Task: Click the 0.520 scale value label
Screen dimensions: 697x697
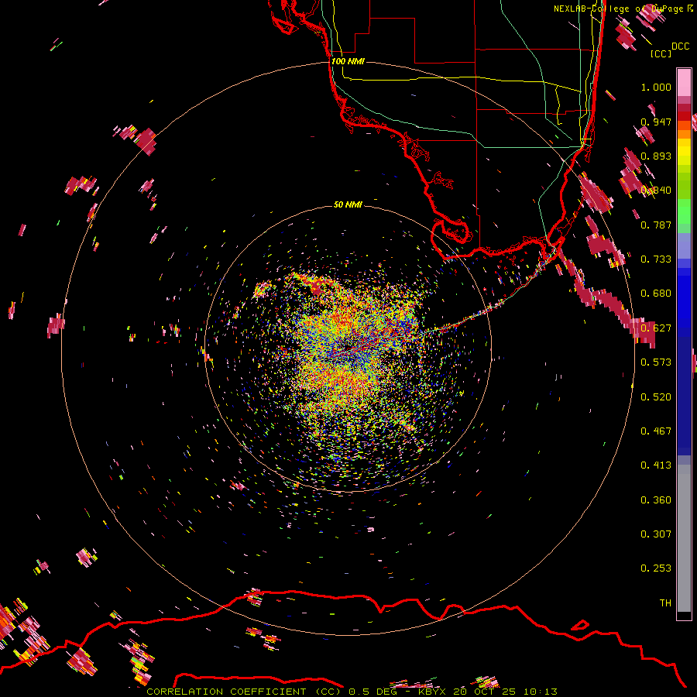Action: pos(656,397)
